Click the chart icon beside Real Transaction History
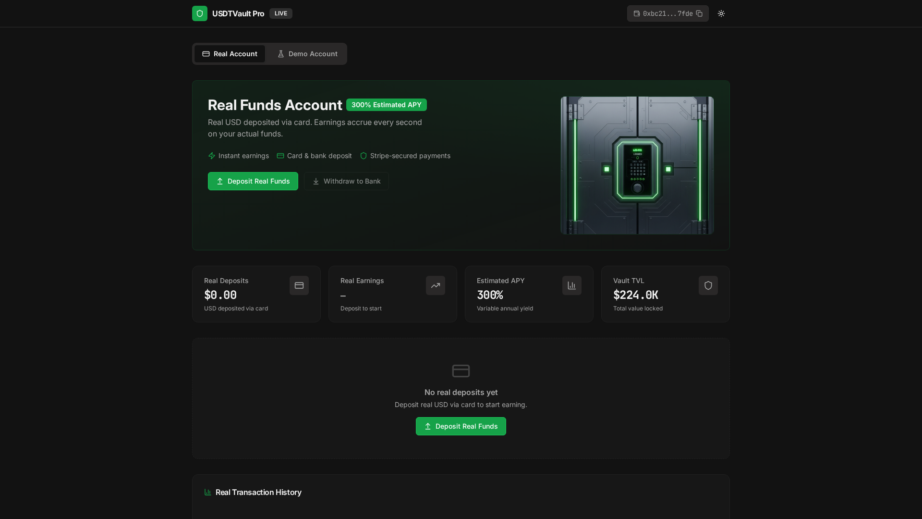This screenshot has height=519, width=922. 207,492
